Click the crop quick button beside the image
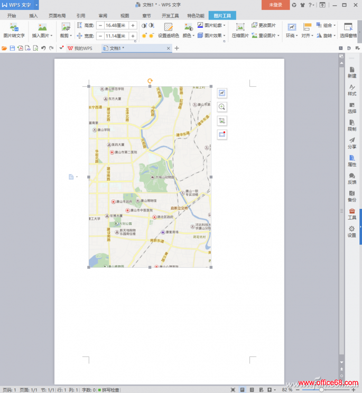 [x=222, y=121]
